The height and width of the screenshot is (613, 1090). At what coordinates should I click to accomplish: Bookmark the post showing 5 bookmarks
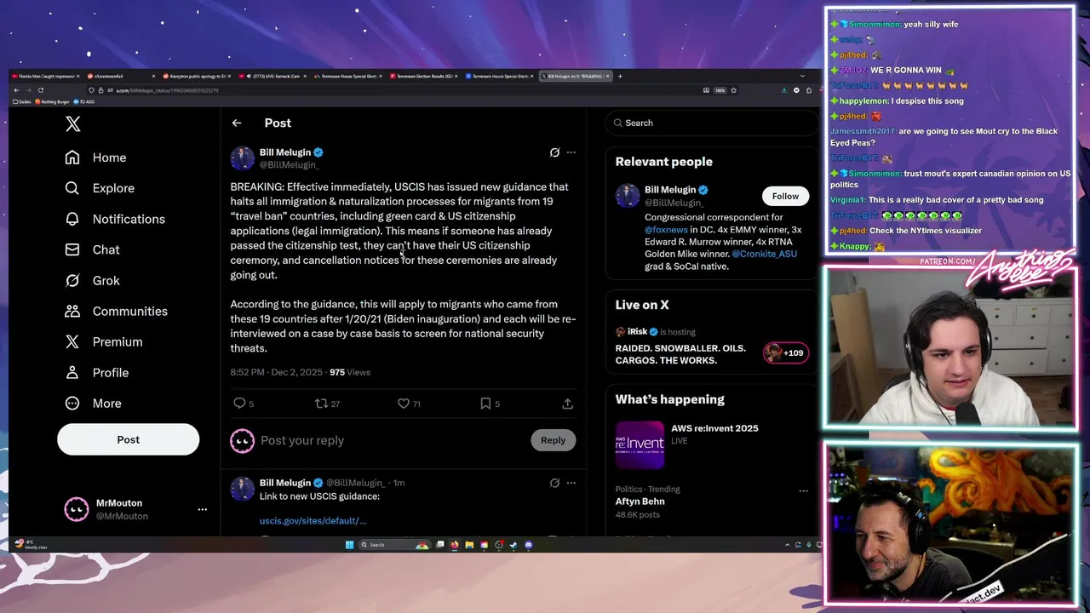tap(490, 404)
